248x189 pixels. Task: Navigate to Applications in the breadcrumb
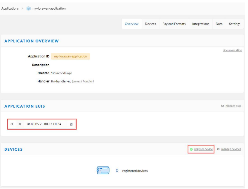[10, 8]
